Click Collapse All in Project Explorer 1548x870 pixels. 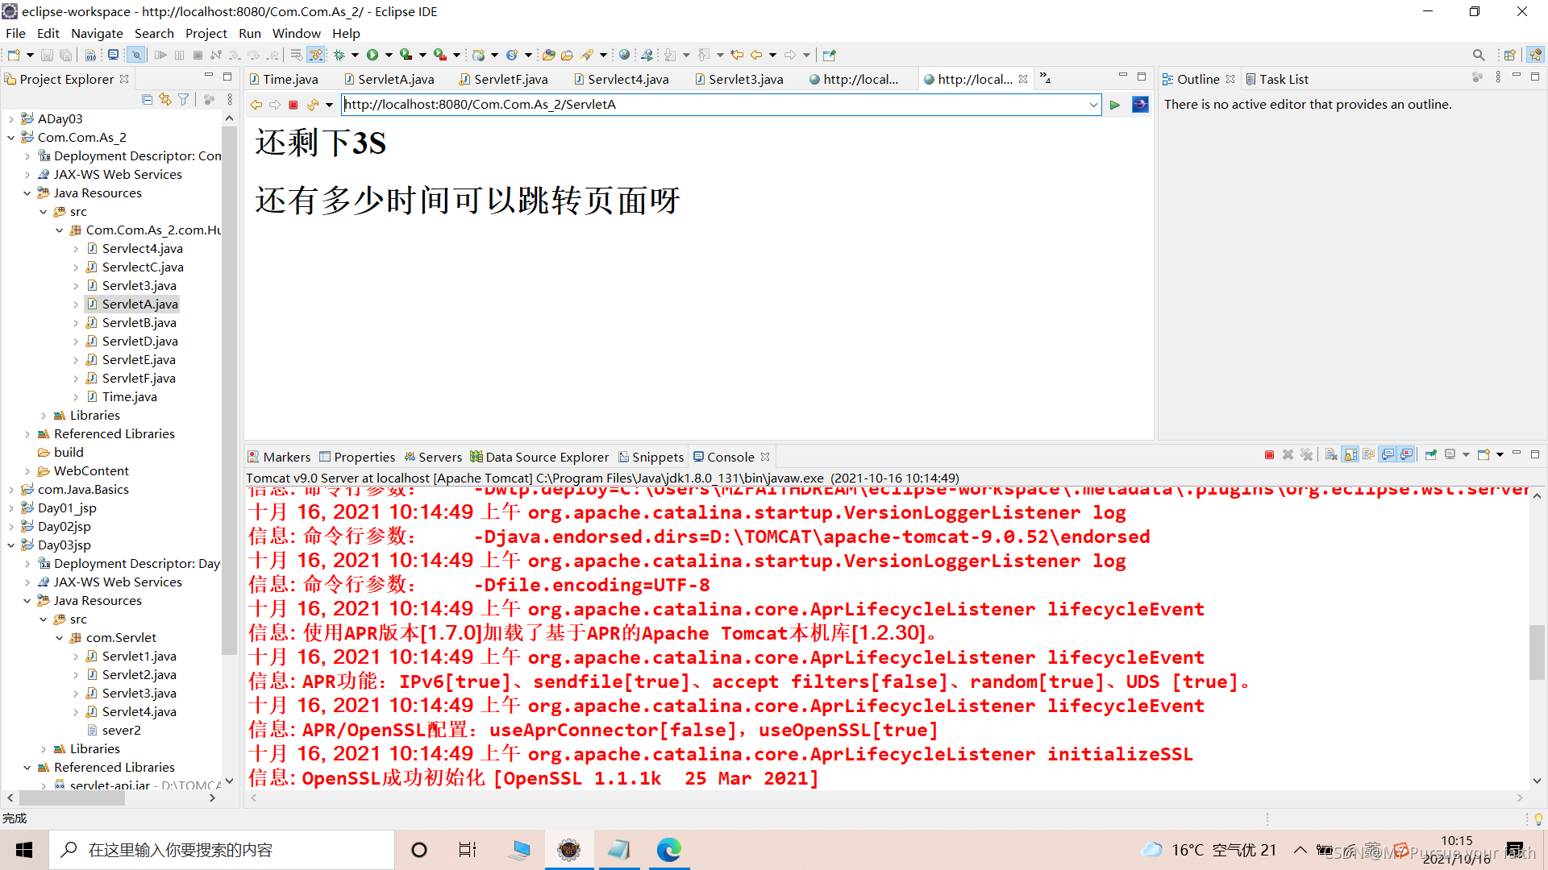(147, 99)
